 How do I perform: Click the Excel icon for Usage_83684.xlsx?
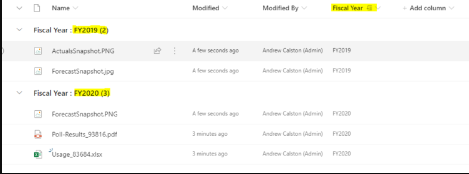38,154
